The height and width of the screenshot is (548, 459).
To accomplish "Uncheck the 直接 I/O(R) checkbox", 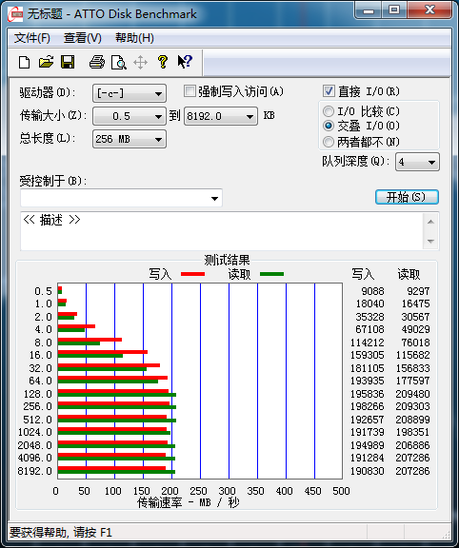I will [329, 91].
